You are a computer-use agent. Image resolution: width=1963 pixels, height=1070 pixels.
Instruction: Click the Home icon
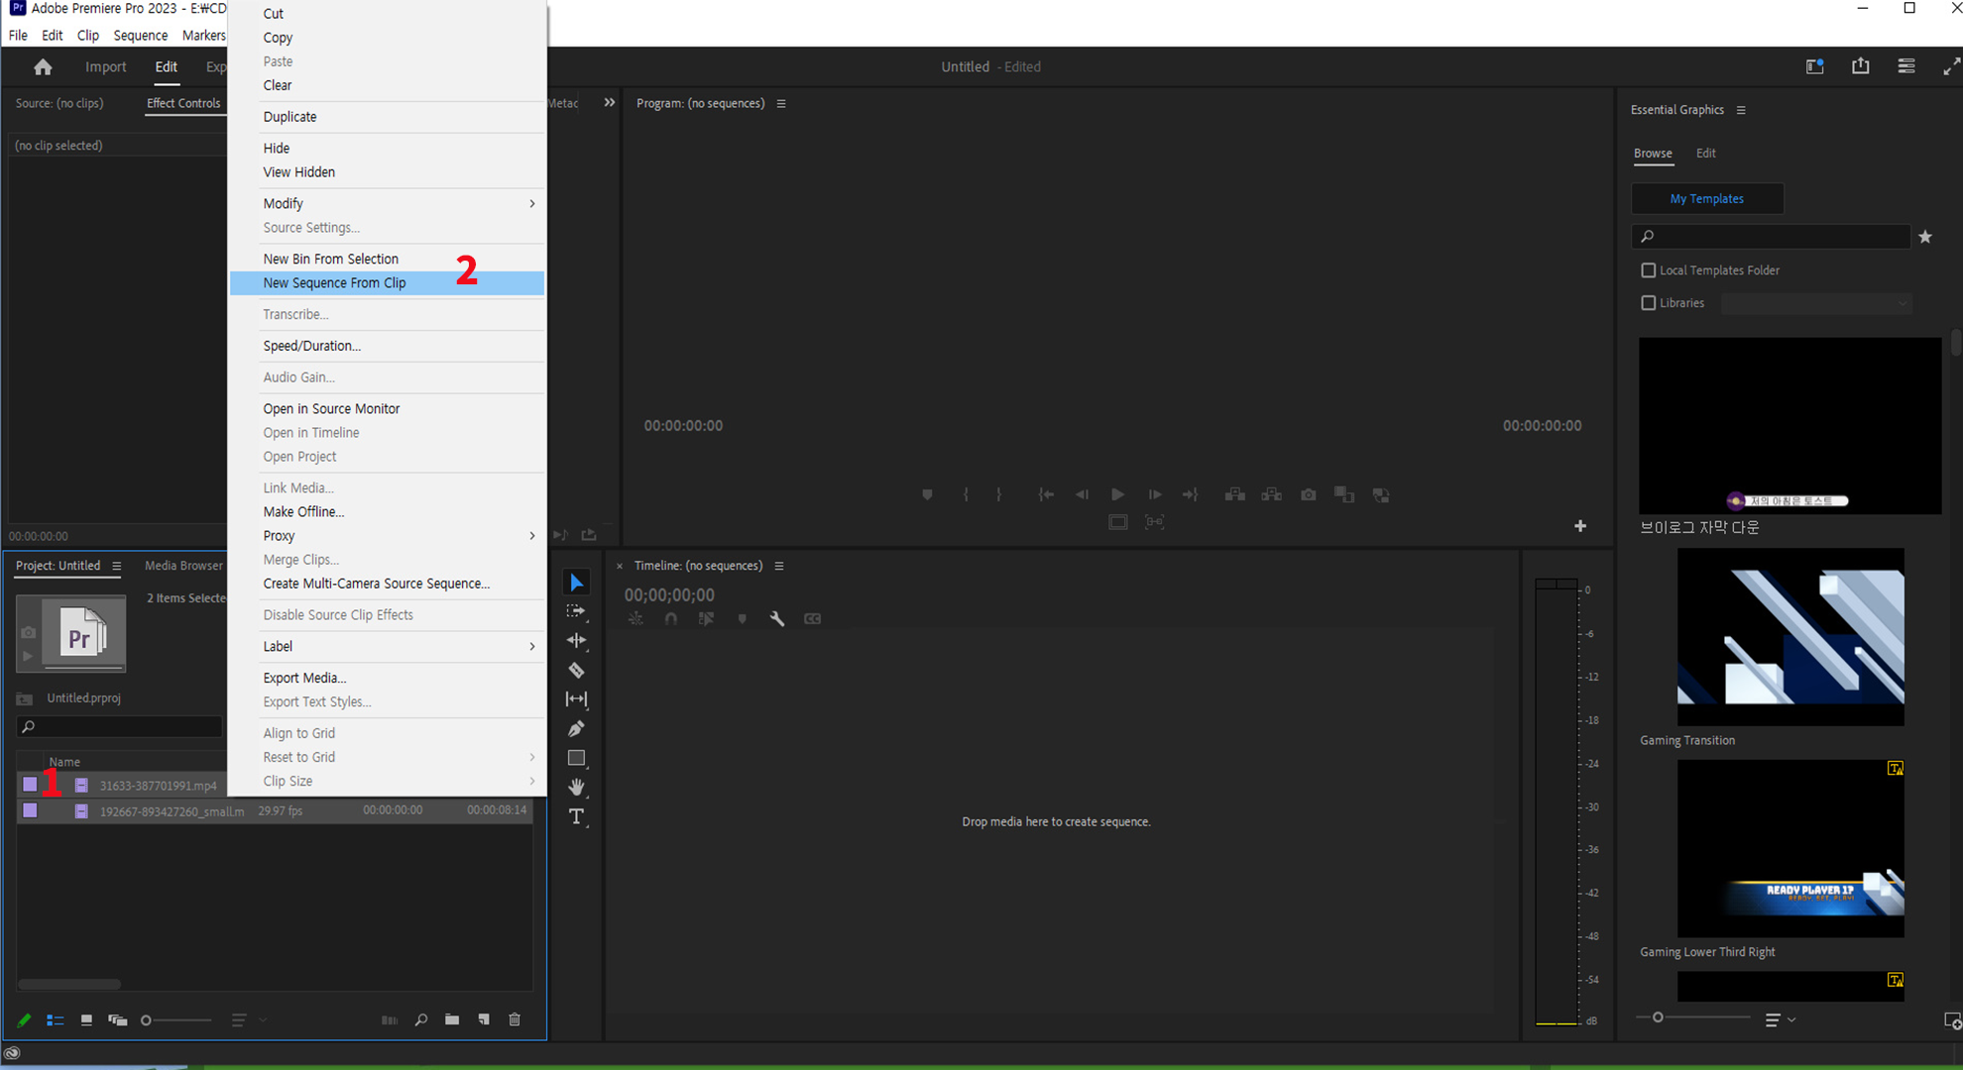[x=43, y=66]
